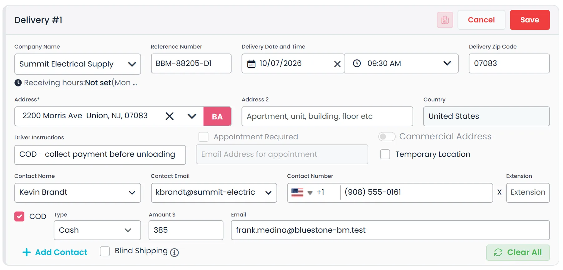Uncheck the COD checkbox

tap(19, 216)
